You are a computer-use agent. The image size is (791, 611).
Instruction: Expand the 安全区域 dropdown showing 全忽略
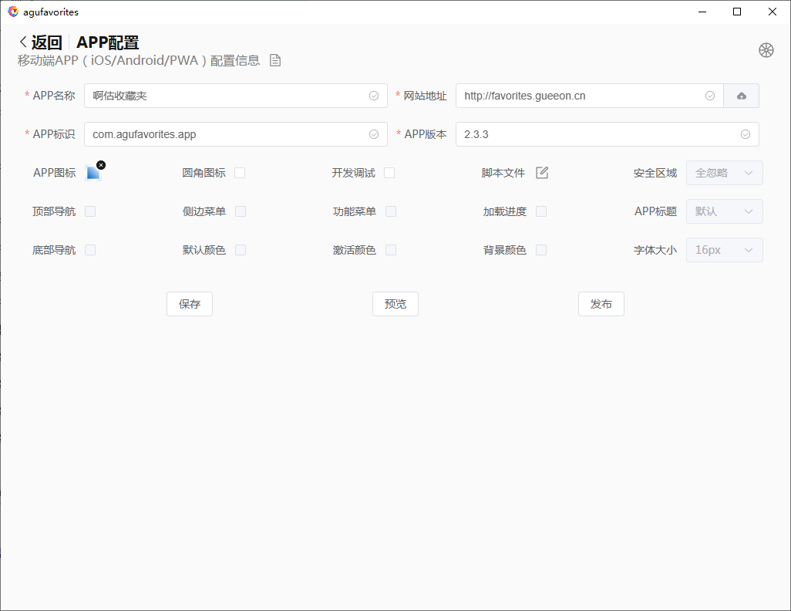(724, 173)
